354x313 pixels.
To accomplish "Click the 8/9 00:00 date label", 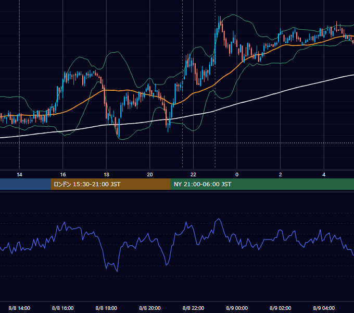I will tap(237, 308).
